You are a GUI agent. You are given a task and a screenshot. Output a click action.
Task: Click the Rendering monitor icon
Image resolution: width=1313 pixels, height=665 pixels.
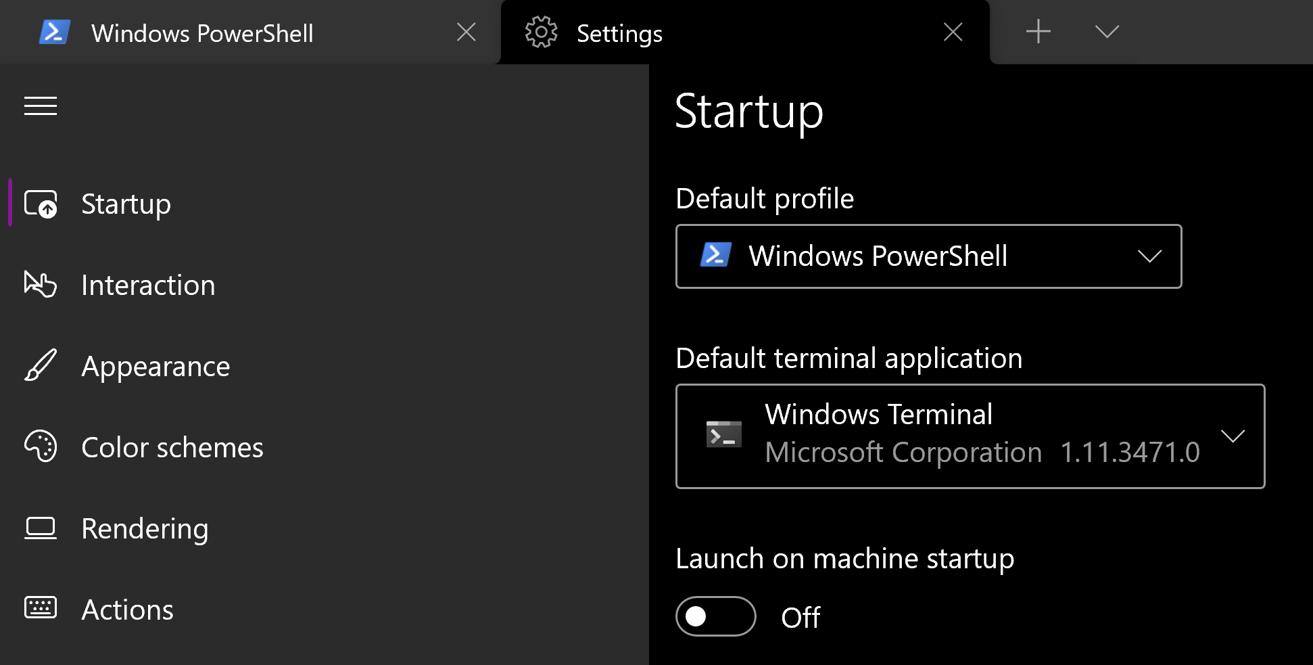pos(41,528)
